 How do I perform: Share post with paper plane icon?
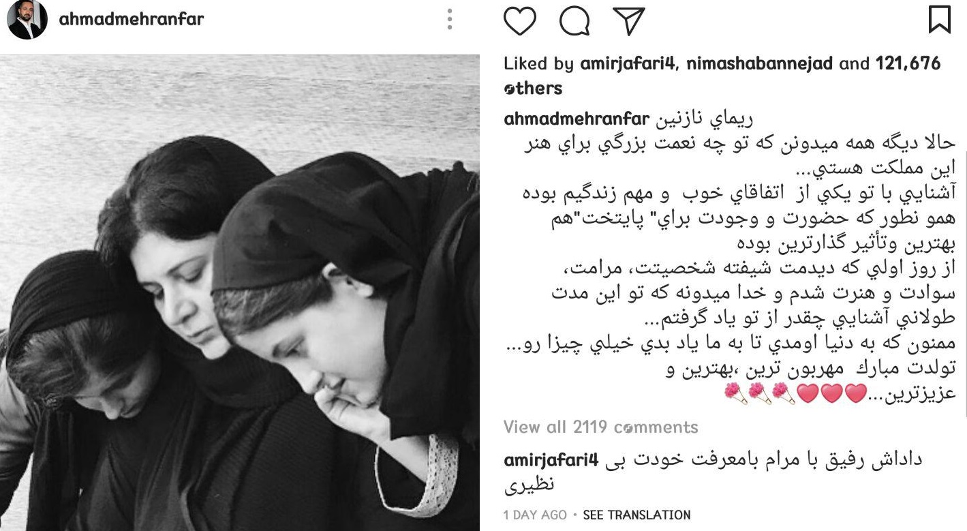[628, 20]
